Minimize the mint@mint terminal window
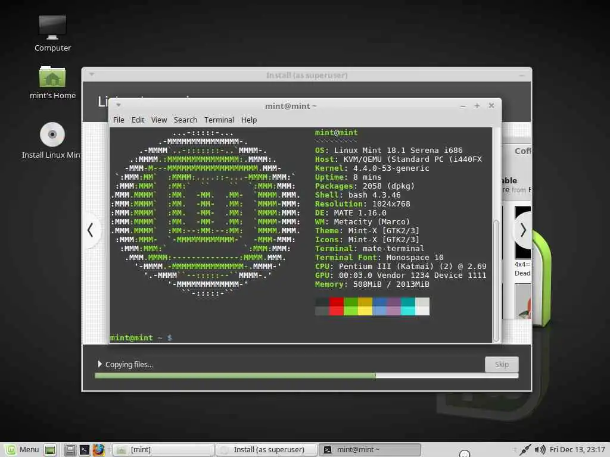The height and width of the screenshot is (457, 610). (x=462, y=106)
